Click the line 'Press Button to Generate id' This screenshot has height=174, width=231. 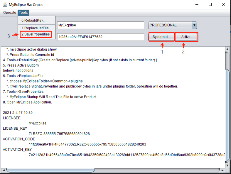(30, 55)
